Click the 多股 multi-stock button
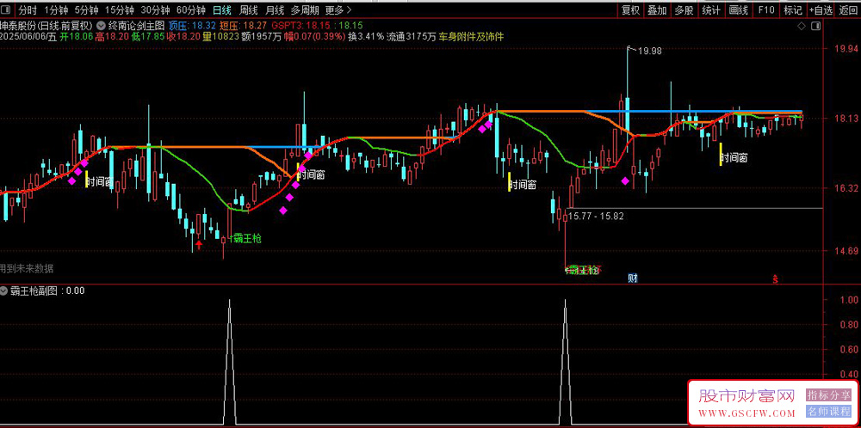The image size is (861, 428). (684, 9)
